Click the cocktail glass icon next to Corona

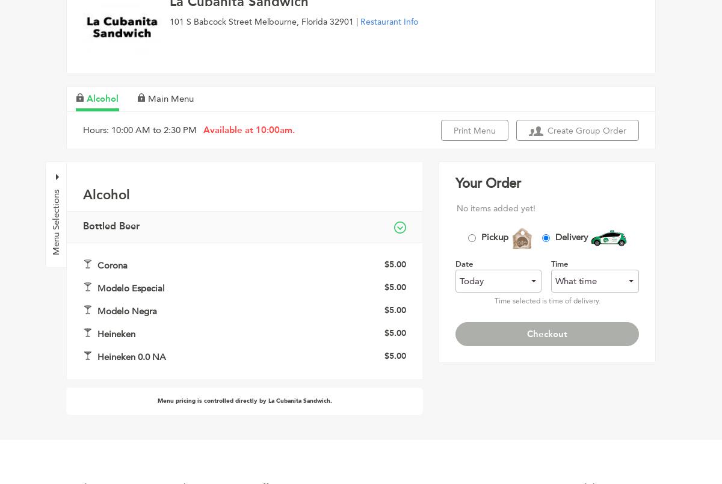click(x=88, y=264)
